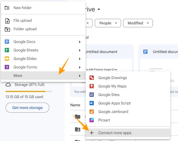Click 13.15 GB of 15 GB used text
Viewport: 178px width, 141px height.
click(24, 97)
